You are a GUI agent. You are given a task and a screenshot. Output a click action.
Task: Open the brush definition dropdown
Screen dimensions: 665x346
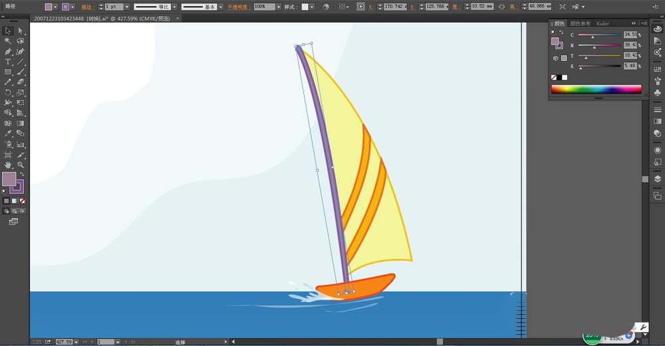[221, 7]
